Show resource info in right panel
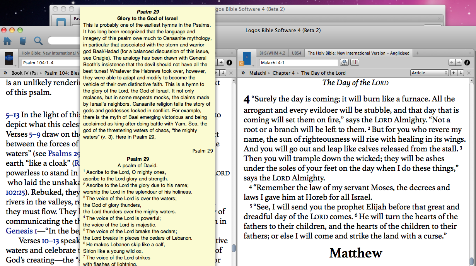 (x=467, y=62)
